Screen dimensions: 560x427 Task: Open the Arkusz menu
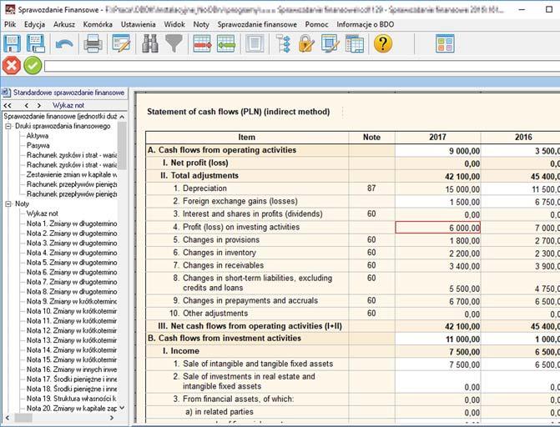pyautogui.click(x=64, y=24)
